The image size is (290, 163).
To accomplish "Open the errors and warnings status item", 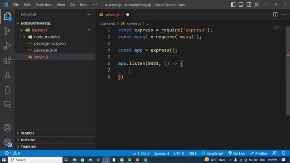I will pos(12,153).
